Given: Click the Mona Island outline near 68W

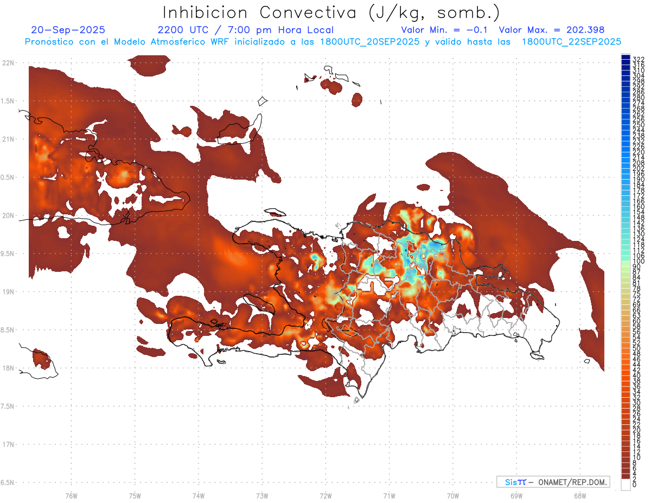Looking at the screenshot, I should click(587, 361).
